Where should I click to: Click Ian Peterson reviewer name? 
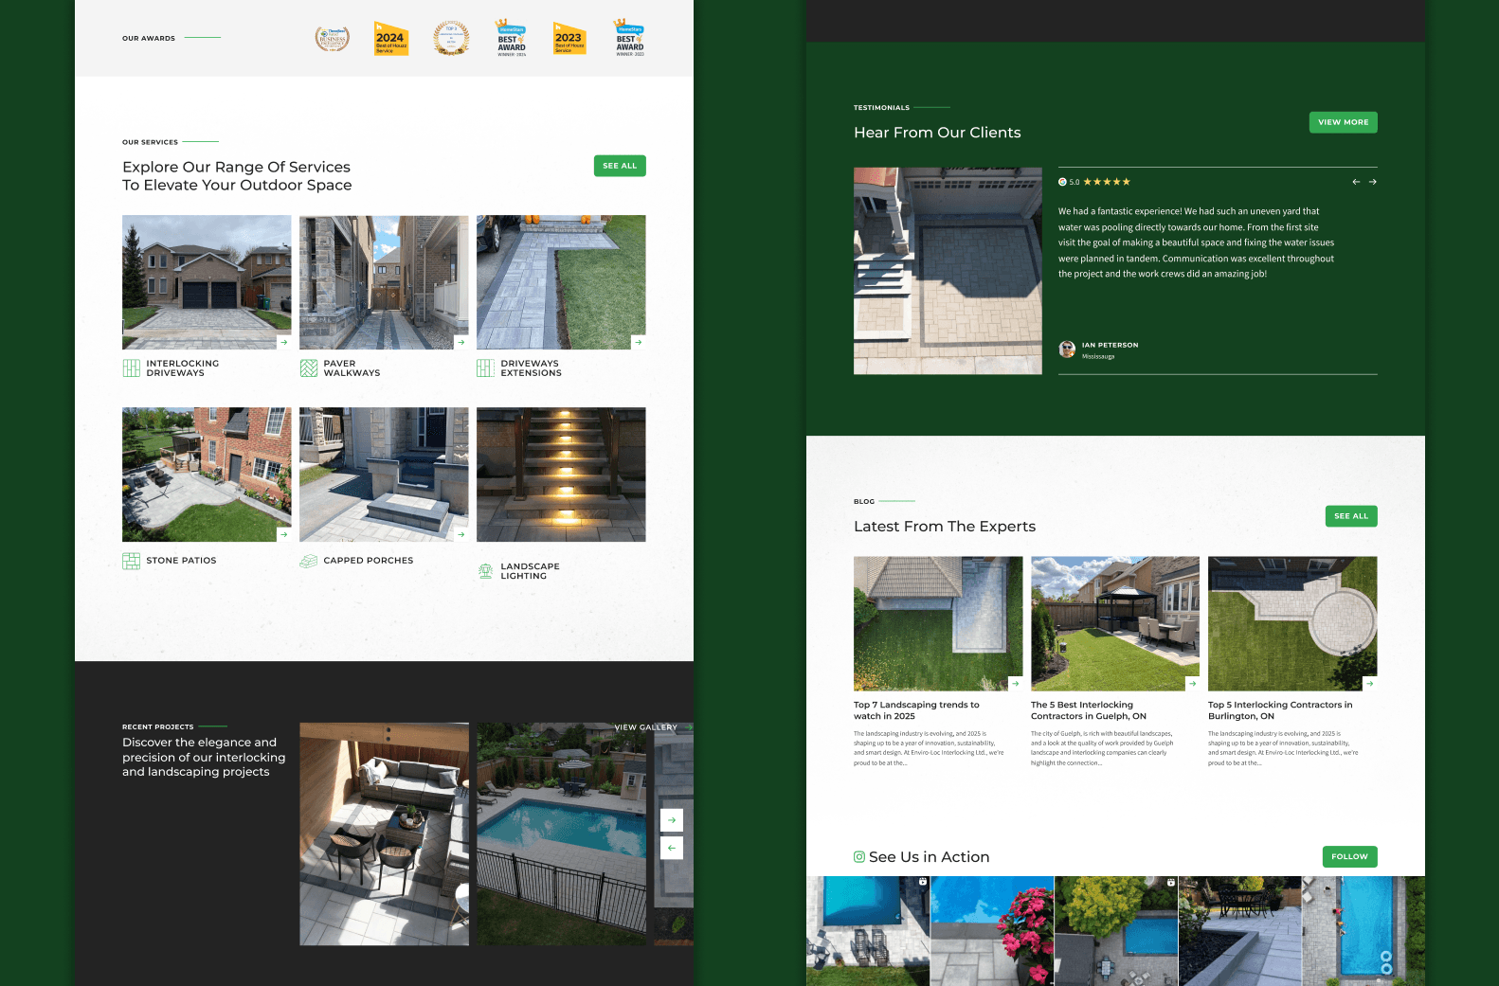1111,346
